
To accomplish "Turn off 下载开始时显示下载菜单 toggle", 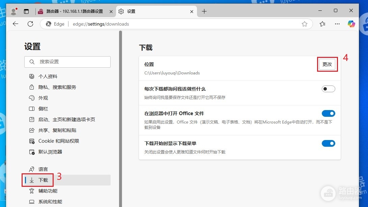I will (x=328, y=143).
